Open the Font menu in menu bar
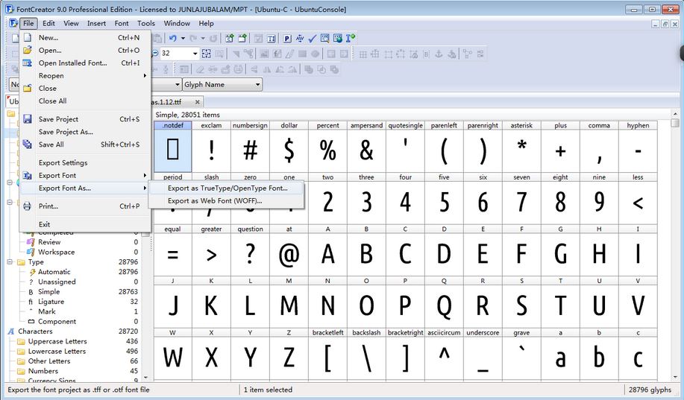This screenshot has width=684, height=400. [x=122, y=23]
